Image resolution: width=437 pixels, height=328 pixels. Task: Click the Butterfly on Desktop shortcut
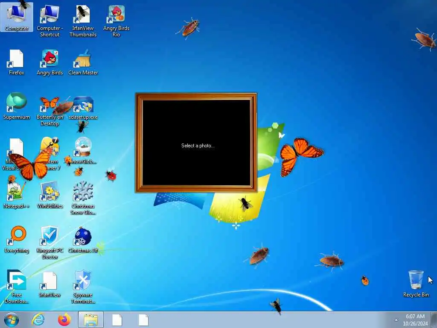50,111
